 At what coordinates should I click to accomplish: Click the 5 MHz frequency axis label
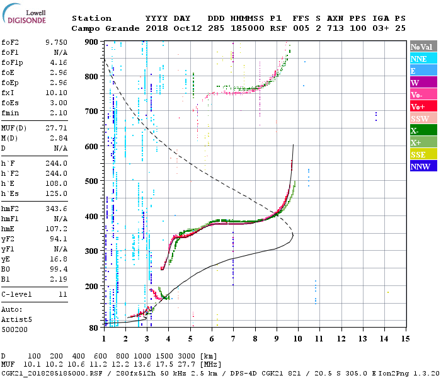[x=190, y=339]
